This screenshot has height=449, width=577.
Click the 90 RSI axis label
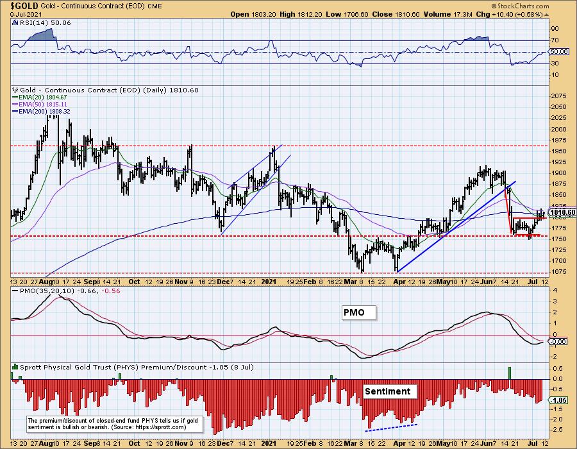(x=555, y=29)
